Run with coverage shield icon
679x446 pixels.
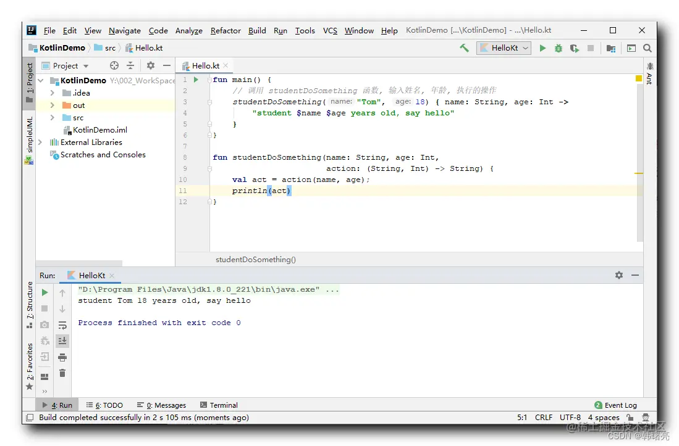tap(575, 48)
